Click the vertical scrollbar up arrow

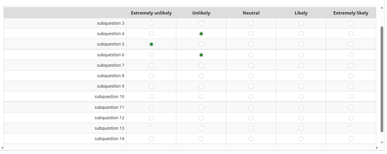point(382,8)
